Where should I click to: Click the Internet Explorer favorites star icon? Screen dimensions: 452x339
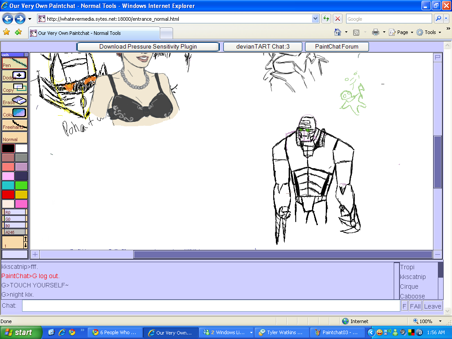pos(6,32)
